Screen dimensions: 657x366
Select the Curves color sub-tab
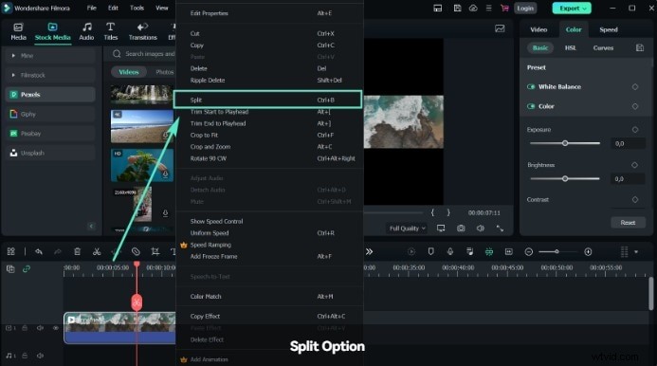click(x=603, y=47)
